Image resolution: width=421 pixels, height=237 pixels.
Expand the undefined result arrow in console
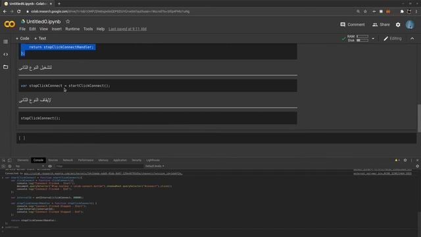(x=3, y=227)
